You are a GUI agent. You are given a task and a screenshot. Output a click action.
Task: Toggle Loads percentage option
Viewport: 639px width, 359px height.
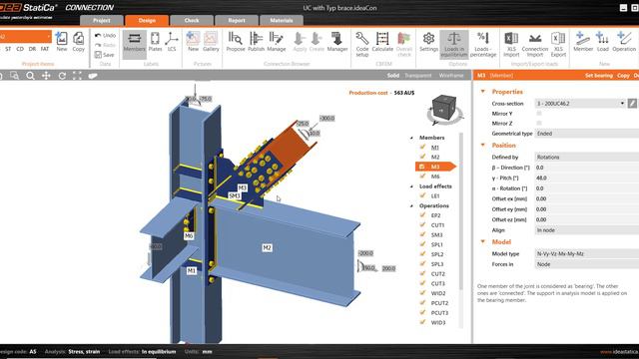coord(483,44)
